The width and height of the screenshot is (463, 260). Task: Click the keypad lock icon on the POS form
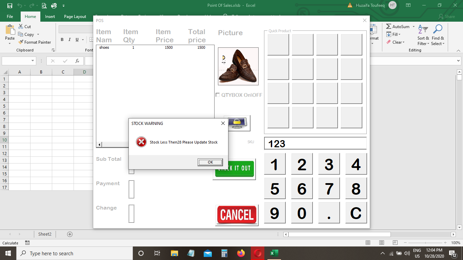coord(237,123)
